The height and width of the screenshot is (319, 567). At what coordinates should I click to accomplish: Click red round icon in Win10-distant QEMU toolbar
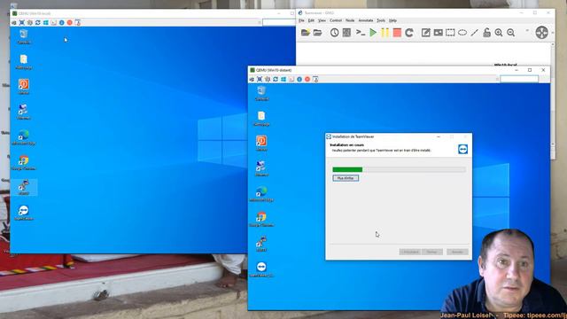(x=307, y=79)
